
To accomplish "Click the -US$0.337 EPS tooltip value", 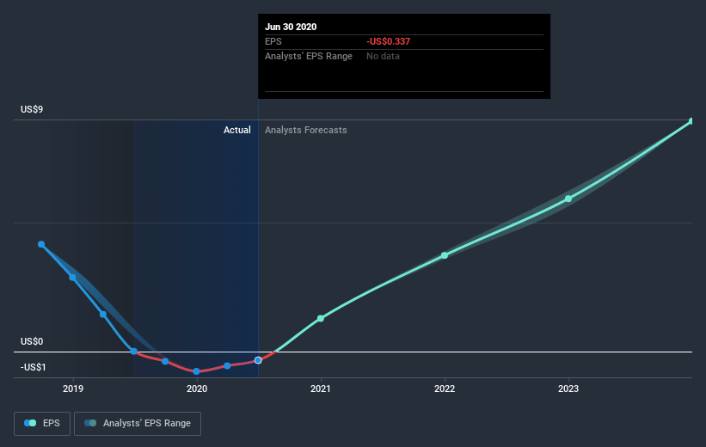I will click(x=388, y=41).
